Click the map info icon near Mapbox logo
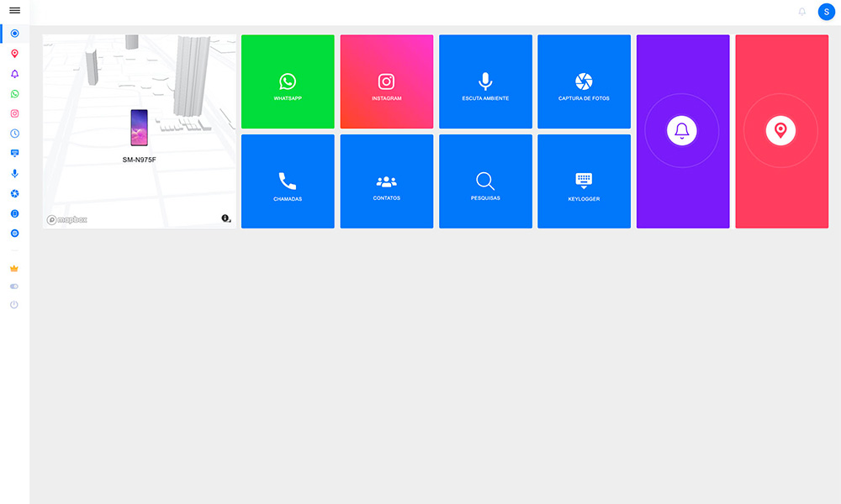This screenshot has width=841, height=504. [x=226, y=218]
